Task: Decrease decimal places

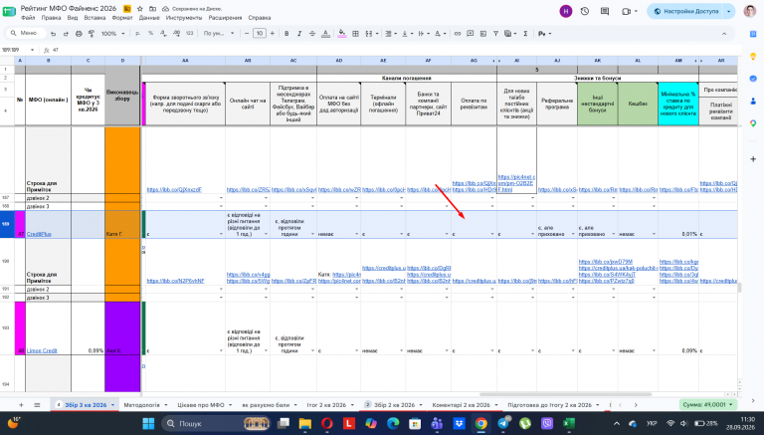Action: click(163, 34)
